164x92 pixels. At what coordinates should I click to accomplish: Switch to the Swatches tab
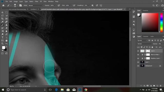145,10
